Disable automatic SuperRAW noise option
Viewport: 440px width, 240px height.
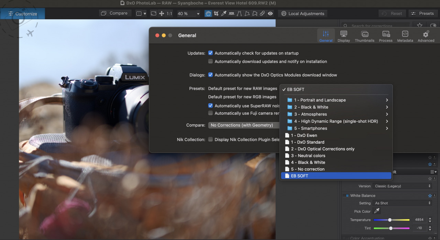(x=211, y=106)
